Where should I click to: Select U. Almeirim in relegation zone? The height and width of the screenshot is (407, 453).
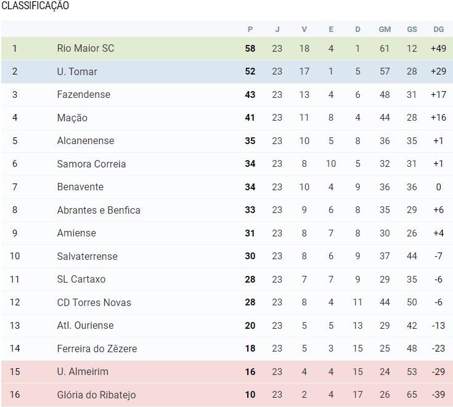click(83, 372)
